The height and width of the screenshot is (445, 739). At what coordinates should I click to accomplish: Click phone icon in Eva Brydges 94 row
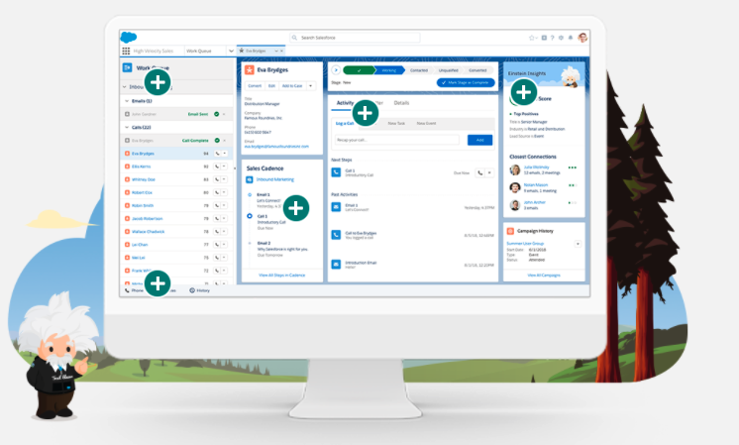[217, 154]
